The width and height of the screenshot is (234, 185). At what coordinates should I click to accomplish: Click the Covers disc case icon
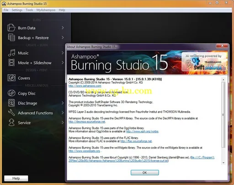[11, 78]
